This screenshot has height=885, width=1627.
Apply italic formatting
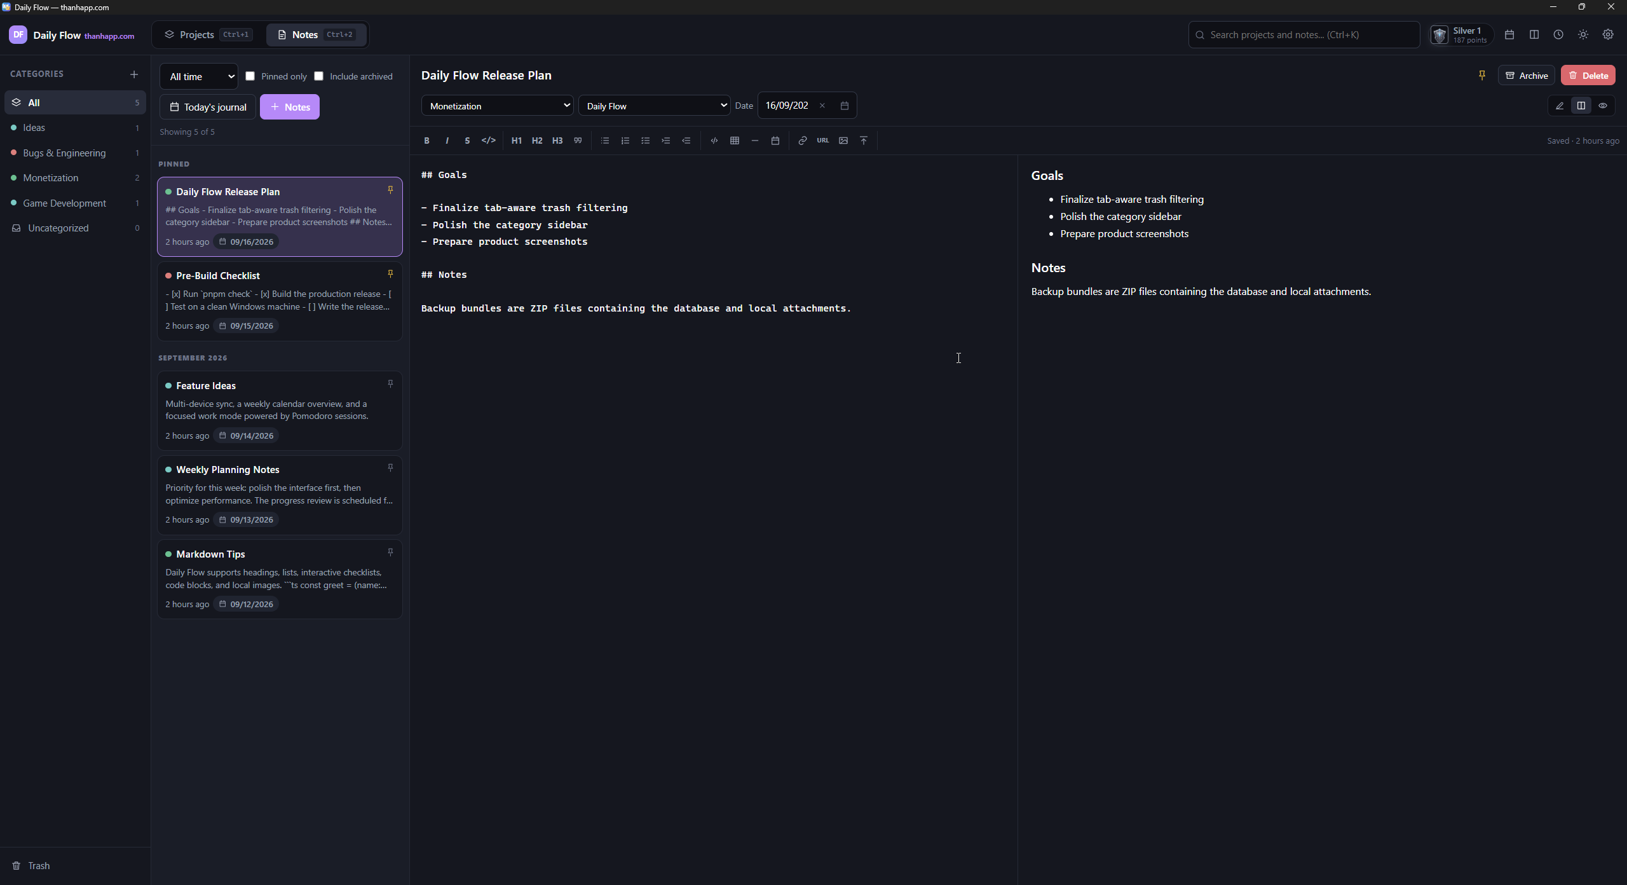coord(447,141)
